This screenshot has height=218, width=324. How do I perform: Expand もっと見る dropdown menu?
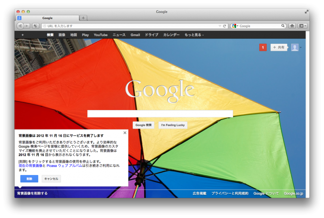pos(194,35)
